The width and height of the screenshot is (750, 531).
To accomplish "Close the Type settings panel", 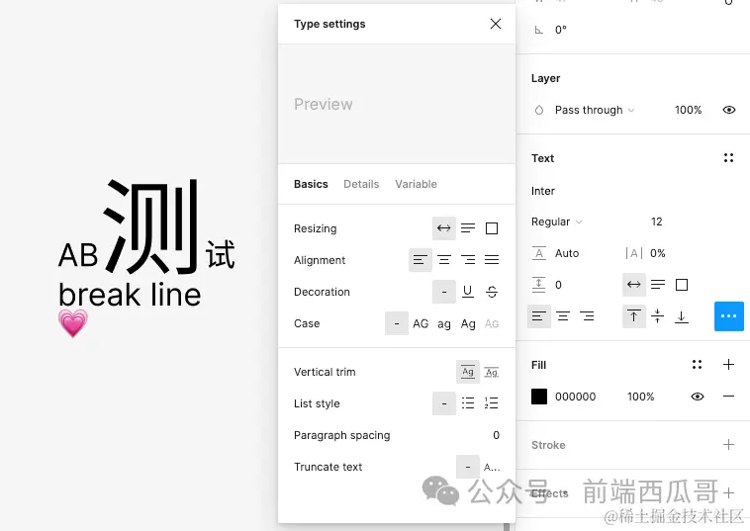I will 496,24.
